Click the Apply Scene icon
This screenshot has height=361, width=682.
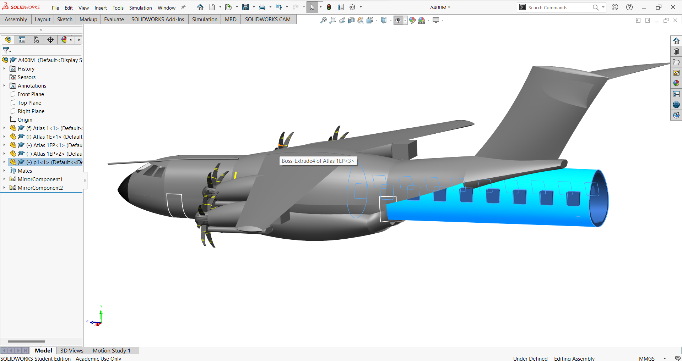(422, 20)
